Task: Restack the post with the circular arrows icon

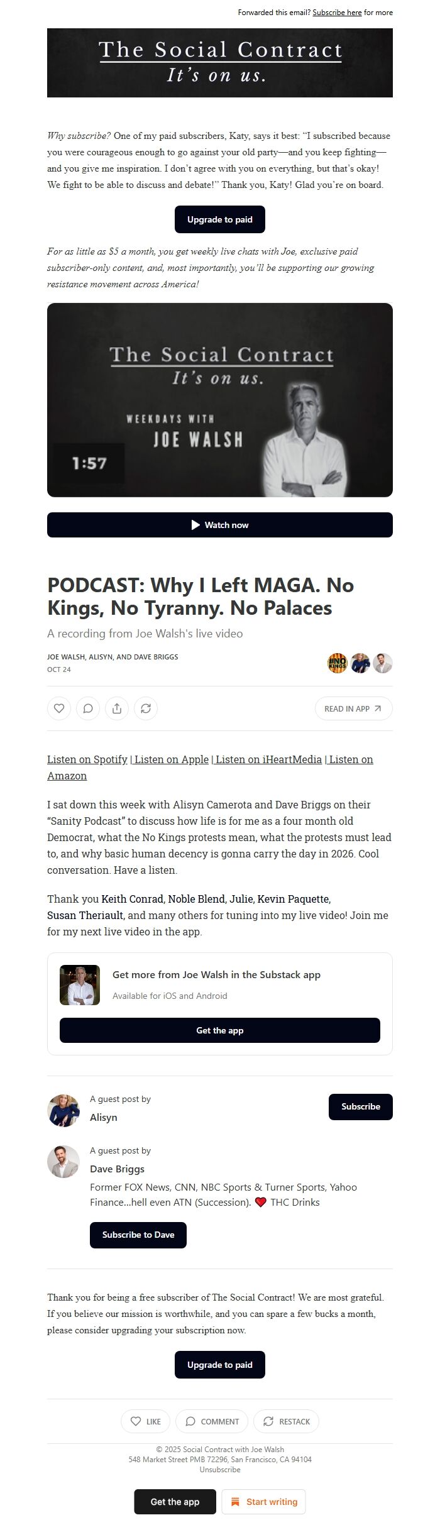Action: click(x=146, y=708)
